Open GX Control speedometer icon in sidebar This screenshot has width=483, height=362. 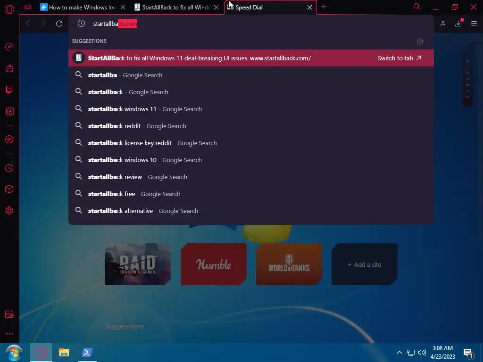[9, 47]
